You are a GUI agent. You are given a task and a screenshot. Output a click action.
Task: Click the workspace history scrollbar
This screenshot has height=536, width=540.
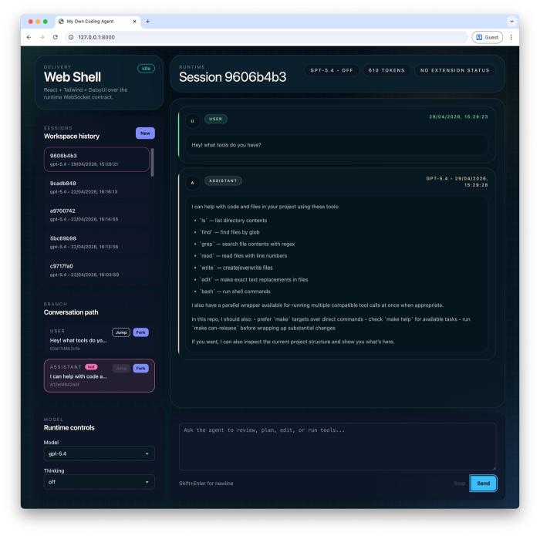point(152,162)
